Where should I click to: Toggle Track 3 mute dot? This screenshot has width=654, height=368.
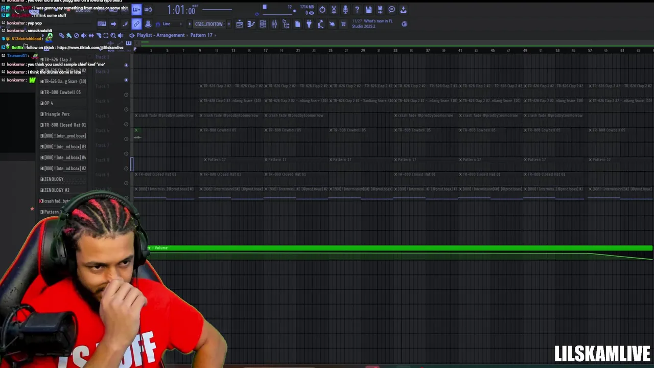click(126, 95)
